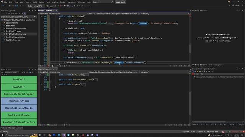The height and width of the screenshot is (137, 245).
Task: Click the first BookShelf block in Build & Run
Action: (x=19, y=80)
